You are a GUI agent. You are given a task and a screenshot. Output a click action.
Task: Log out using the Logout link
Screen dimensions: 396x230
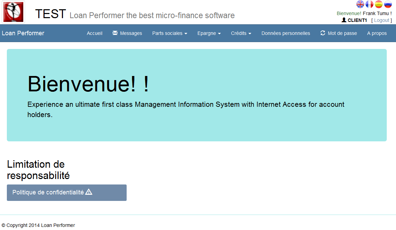(x=381, y=20)
